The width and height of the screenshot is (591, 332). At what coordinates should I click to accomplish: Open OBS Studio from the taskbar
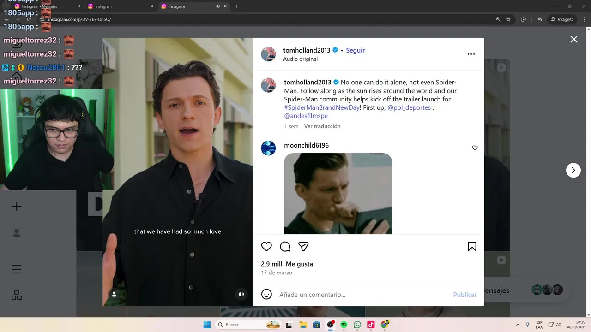[330, 325]
